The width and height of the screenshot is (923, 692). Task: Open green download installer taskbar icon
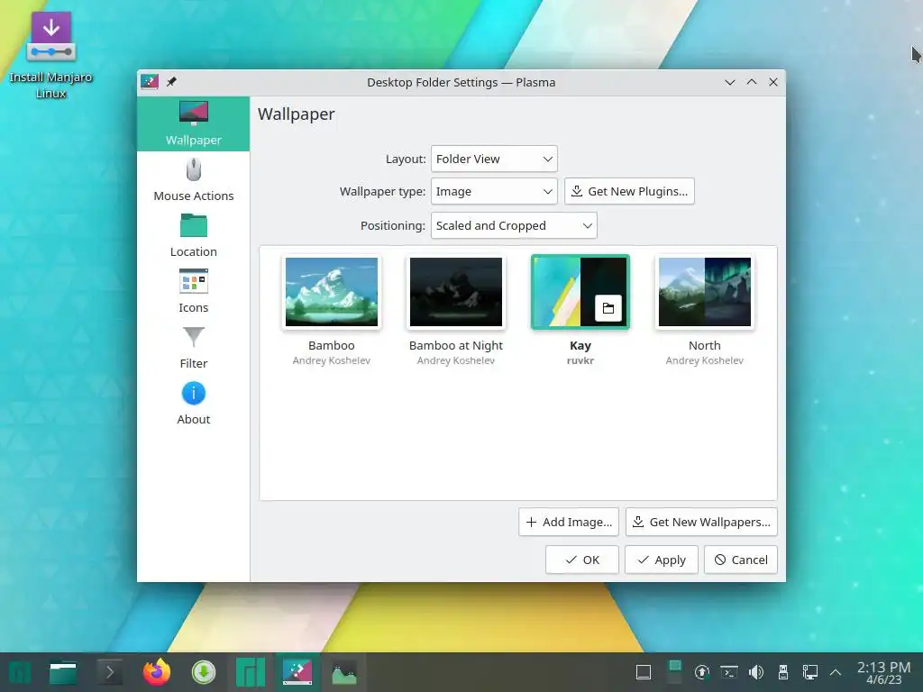pyautogui.click(x=204, y=672)
